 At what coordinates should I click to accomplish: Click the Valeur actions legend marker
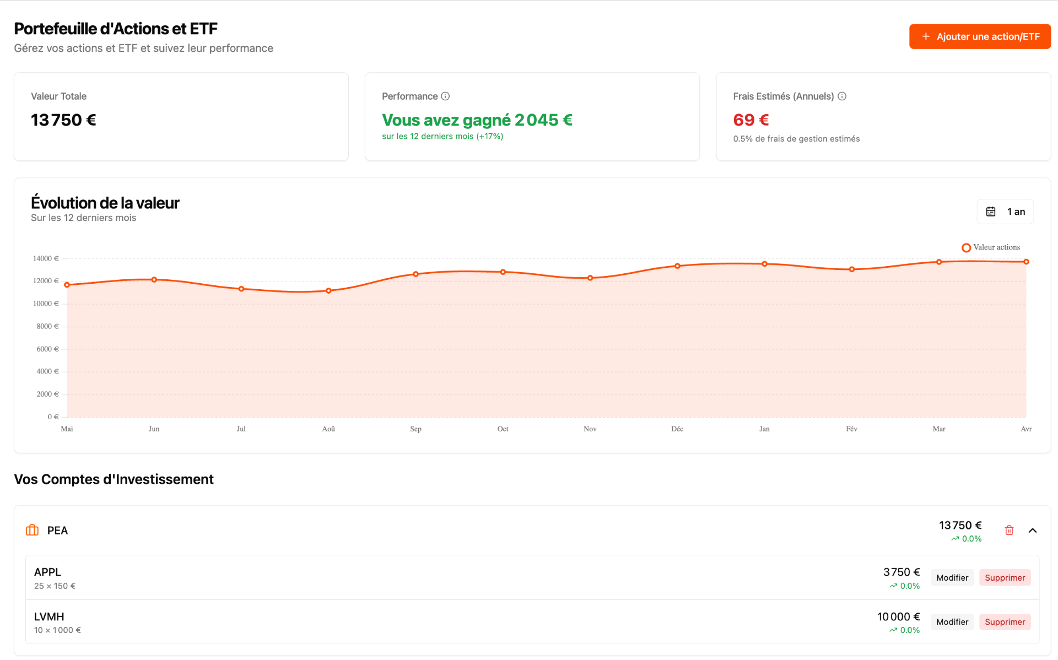pos(966,248)
